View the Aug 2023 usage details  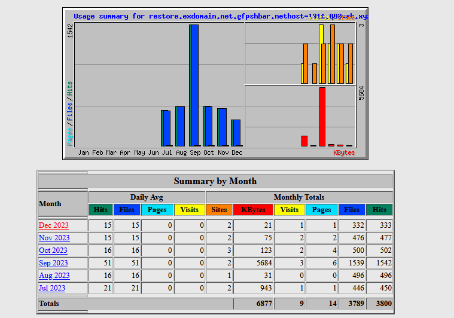[53, 276]
